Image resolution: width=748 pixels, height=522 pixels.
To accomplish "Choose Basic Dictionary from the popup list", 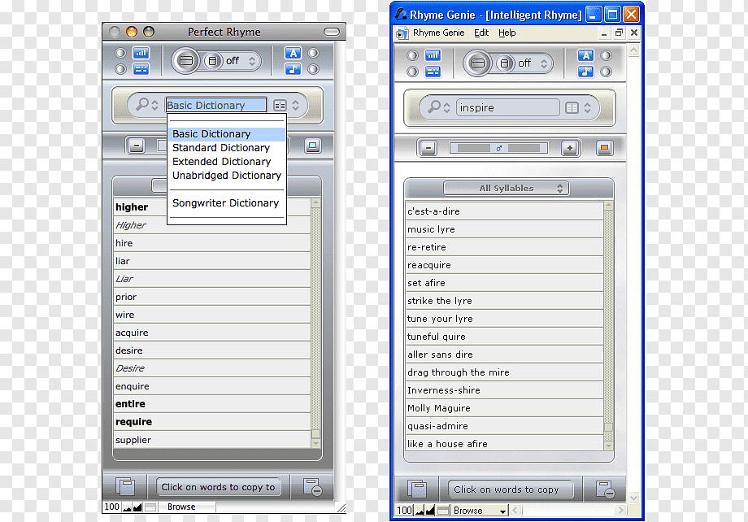I will [227, 134].
